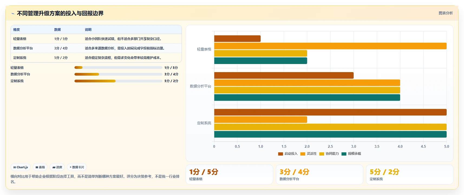464x195 pixels.
Task: Click the 数据分析平台 协同能力 yellow bar
Action: [307, 90]
